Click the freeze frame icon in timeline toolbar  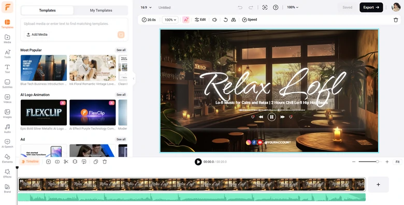coord(75,162)
